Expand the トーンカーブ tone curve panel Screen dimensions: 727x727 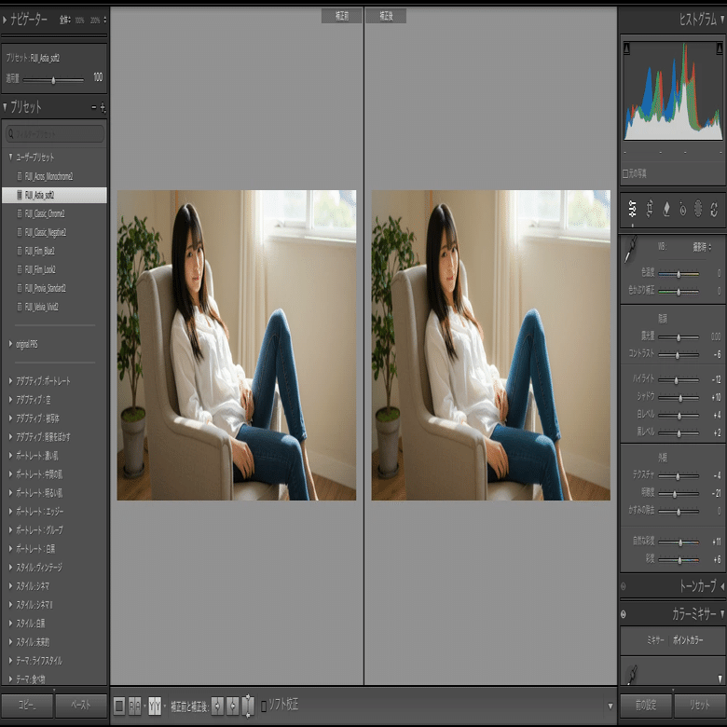click(722, 586)
